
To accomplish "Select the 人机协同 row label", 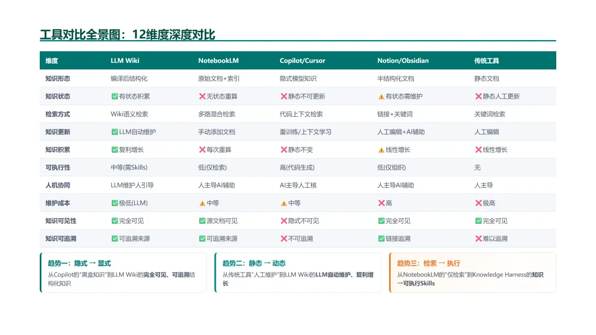I will (x=58, y=185).
